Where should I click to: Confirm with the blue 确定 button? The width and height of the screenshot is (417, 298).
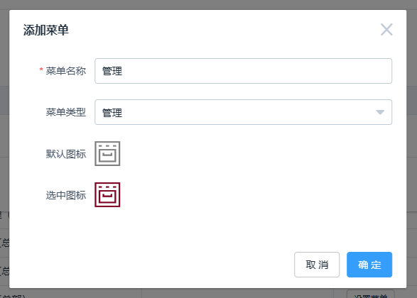(369, 265)
